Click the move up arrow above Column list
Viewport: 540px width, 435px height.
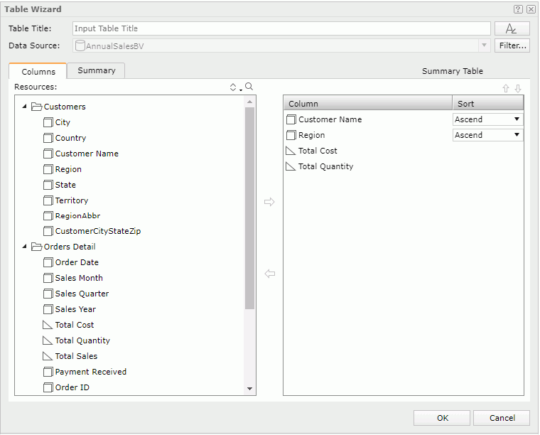pos(506,89)
